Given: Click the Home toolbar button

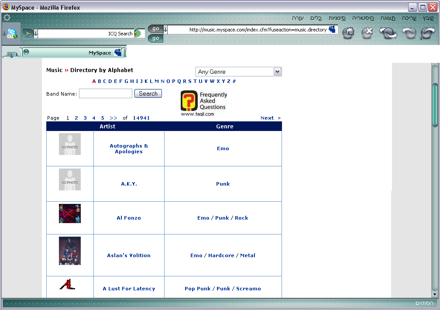Looking at the screenshot, I should click(x=348, y=33).
